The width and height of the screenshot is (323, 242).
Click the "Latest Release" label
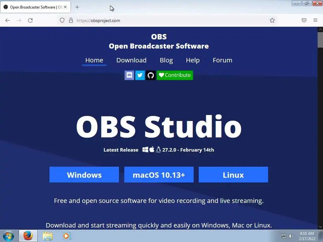[121, 150]
